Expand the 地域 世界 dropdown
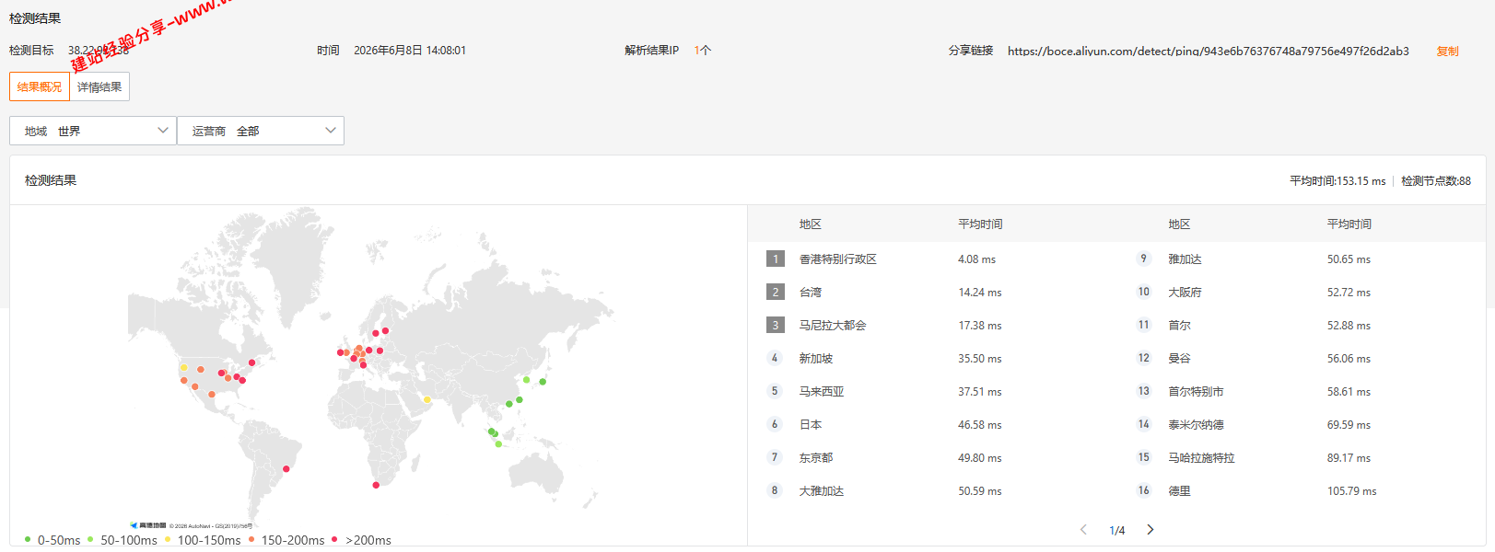 pyautogui.click(x=92, y=131)
